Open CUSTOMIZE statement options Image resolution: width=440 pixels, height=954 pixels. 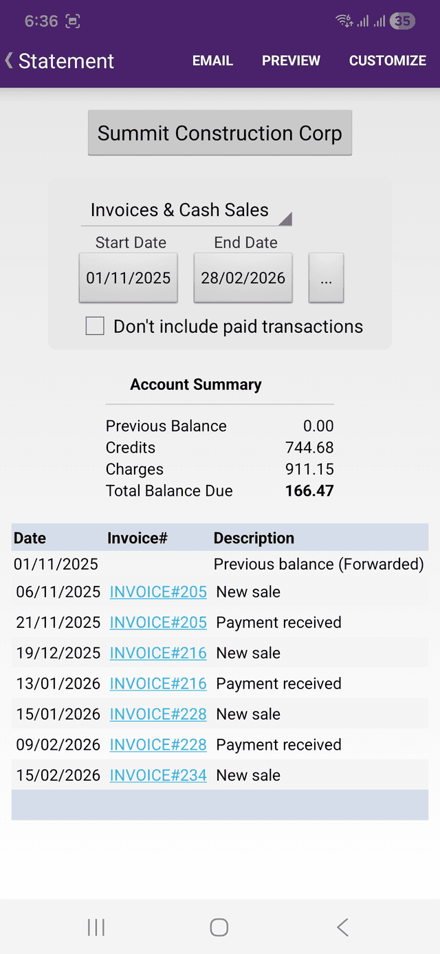388,61
